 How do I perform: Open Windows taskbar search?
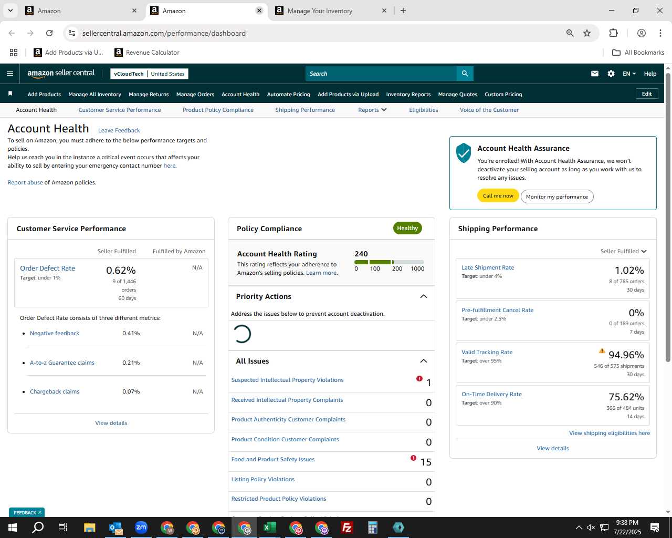(38, 527)
